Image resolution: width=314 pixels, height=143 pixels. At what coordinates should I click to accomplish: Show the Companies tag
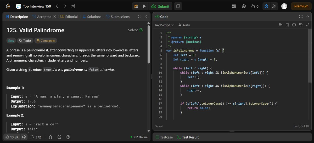tap(46, 41)
